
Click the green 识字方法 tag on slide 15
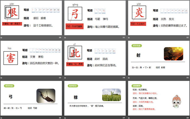point(136,45)
